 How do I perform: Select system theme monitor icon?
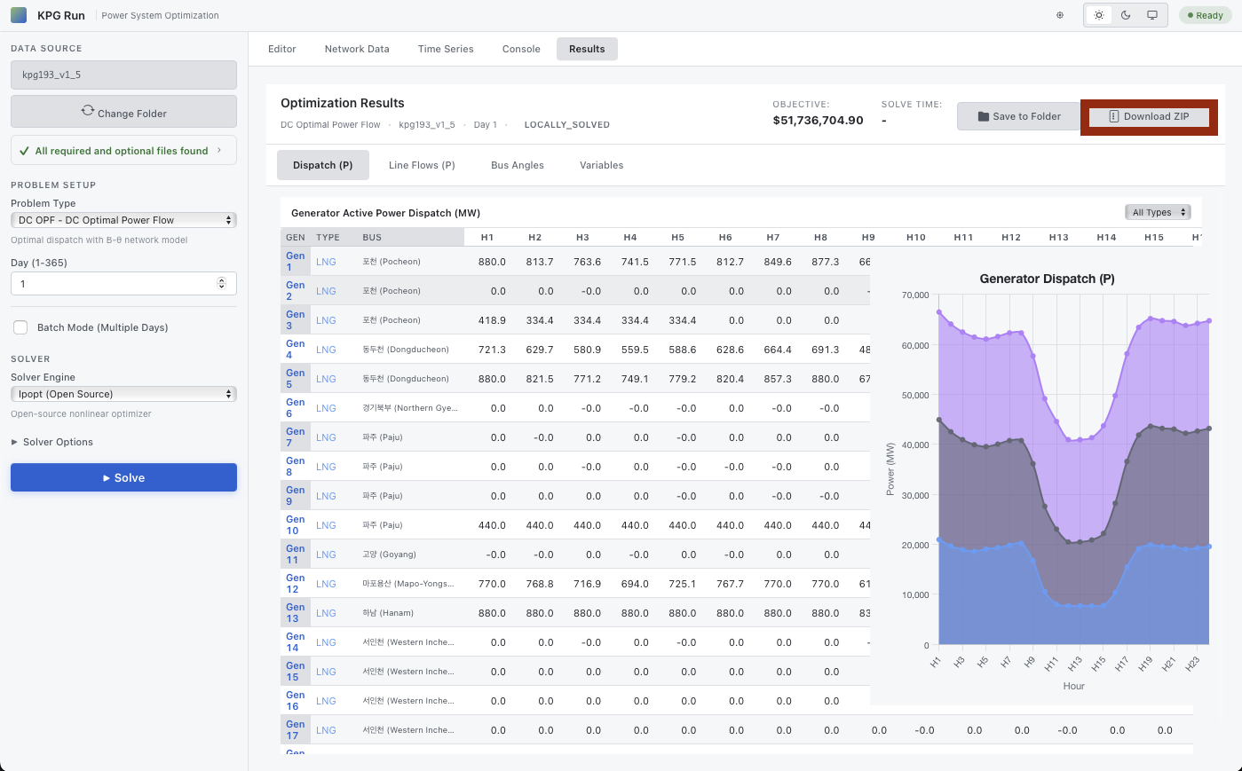[x=1152, y=15]
